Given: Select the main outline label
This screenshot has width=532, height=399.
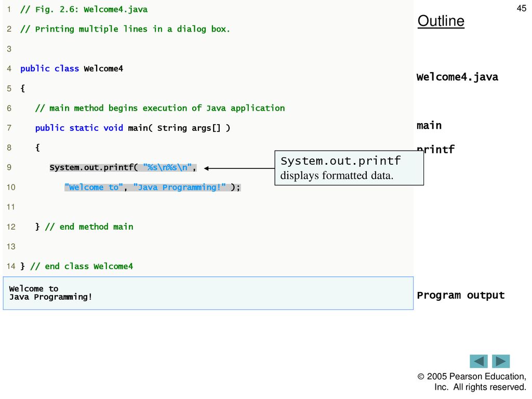Looking at the screenshot, I should pyautogui.click(x=429, y=125).
